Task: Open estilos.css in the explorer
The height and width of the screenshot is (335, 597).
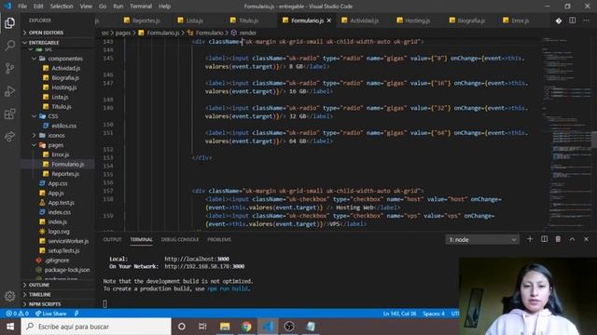Action: tap(64, 126)
